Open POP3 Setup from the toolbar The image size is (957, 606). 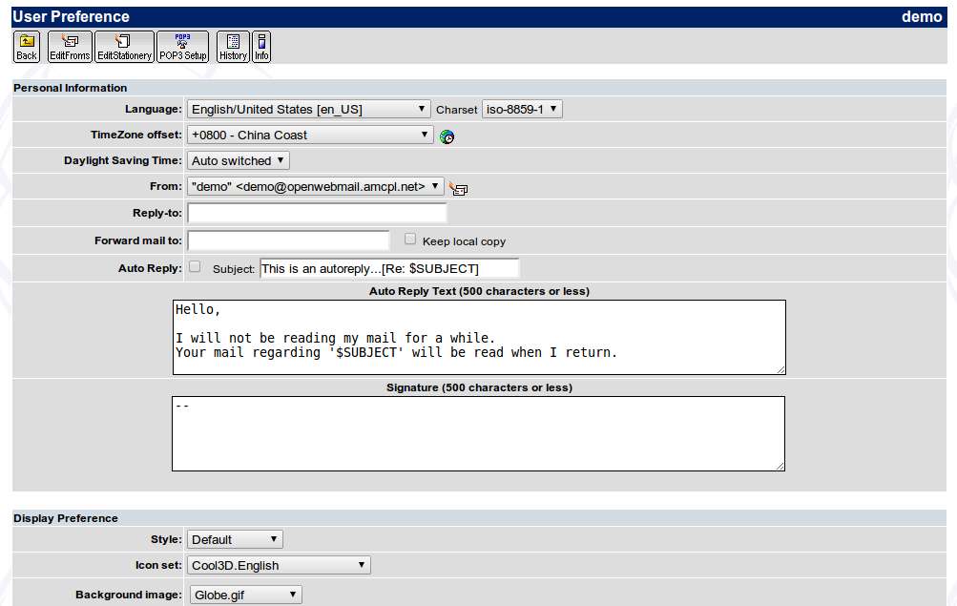[182, 47]
